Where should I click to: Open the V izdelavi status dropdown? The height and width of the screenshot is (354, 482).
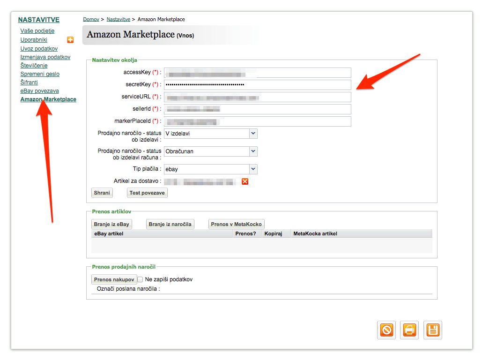pyautogui.click(x=211, y=134)
